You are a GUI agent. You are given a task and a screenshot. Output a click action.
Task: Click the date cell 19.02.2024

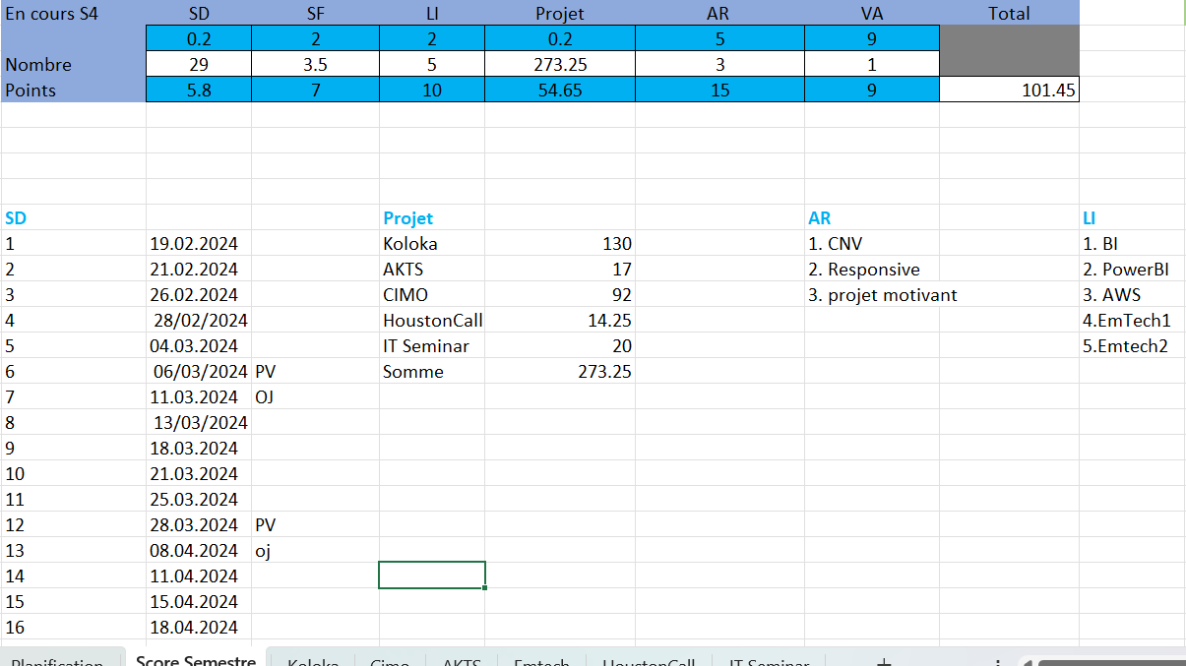pos(198,244)
